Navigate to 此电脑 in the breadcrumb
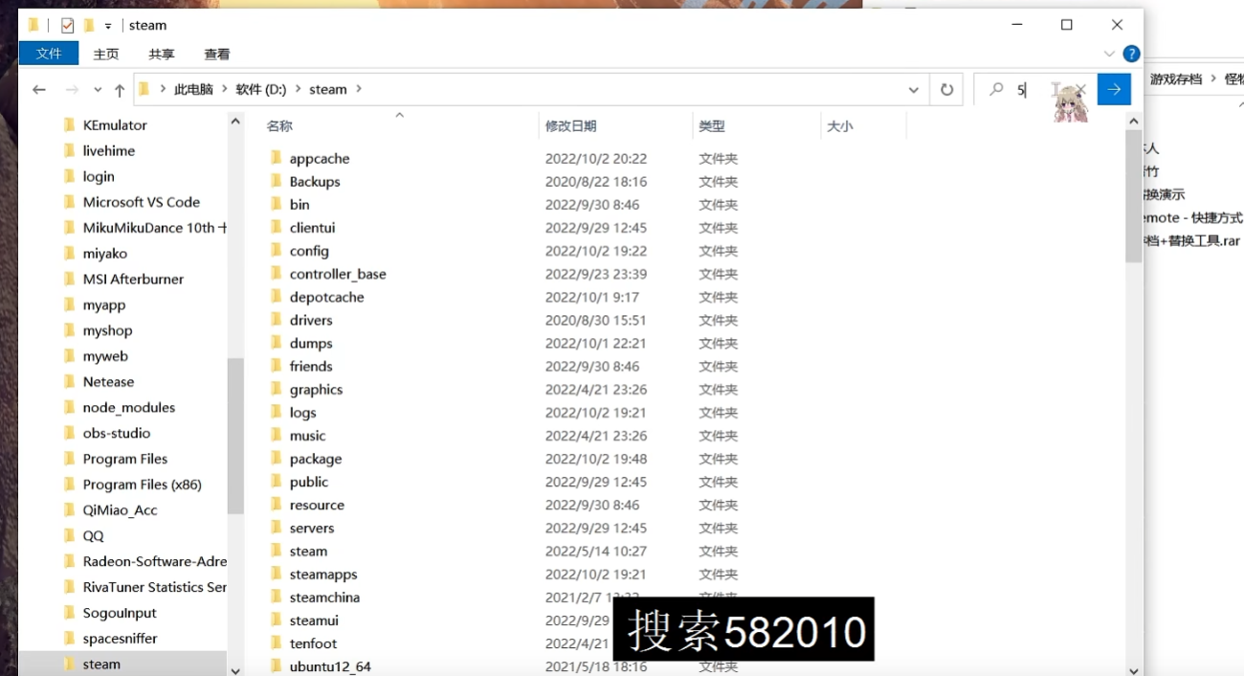Screen dimensions: 1244x676 point(193,89)
